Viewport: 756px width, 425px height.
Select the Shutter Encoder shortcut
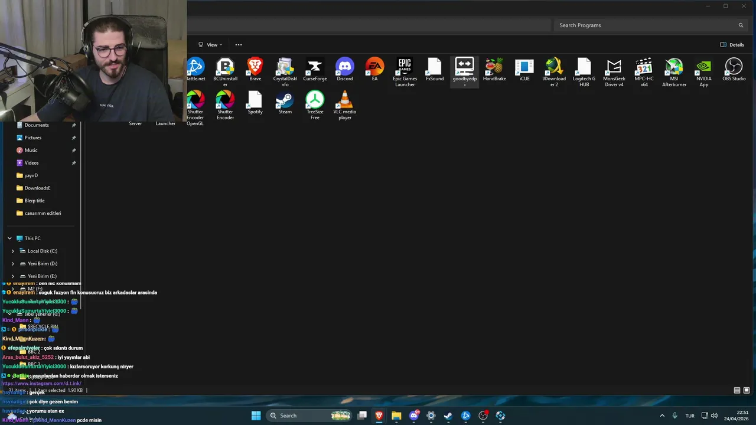(x=225, y=105)
